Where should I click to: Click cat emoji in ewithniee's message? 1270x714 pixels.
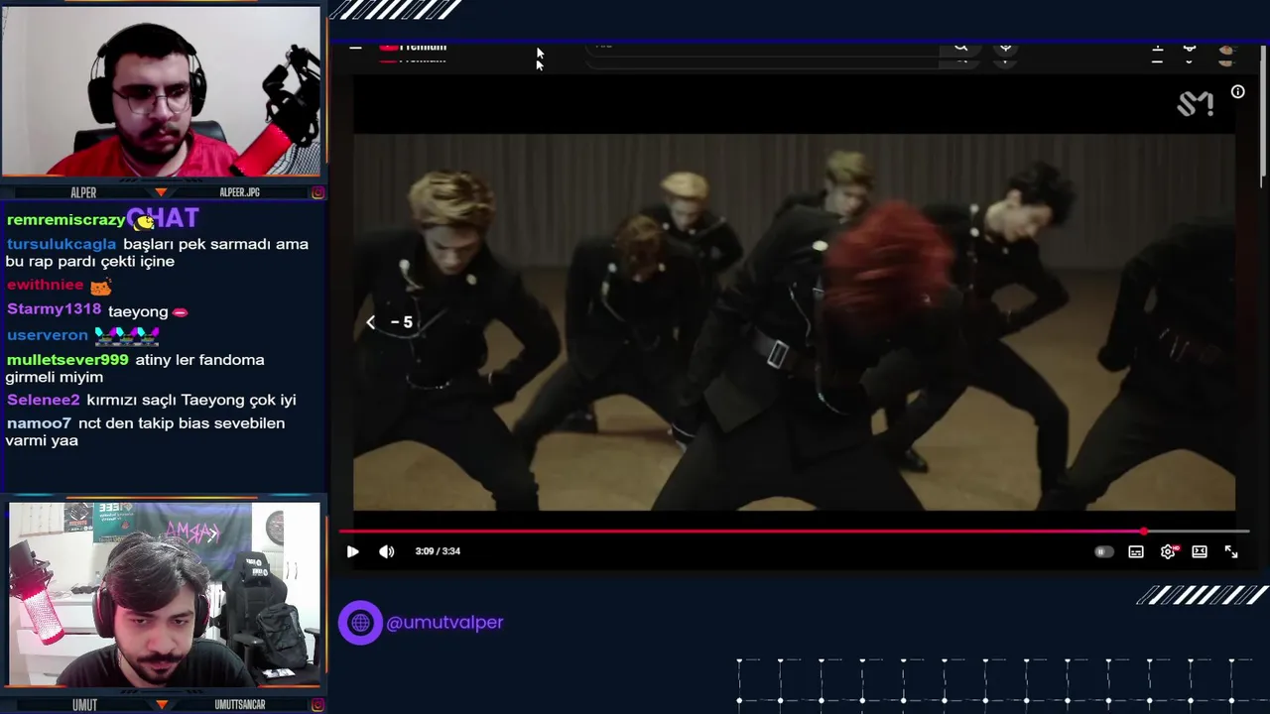tap(100, 287)
